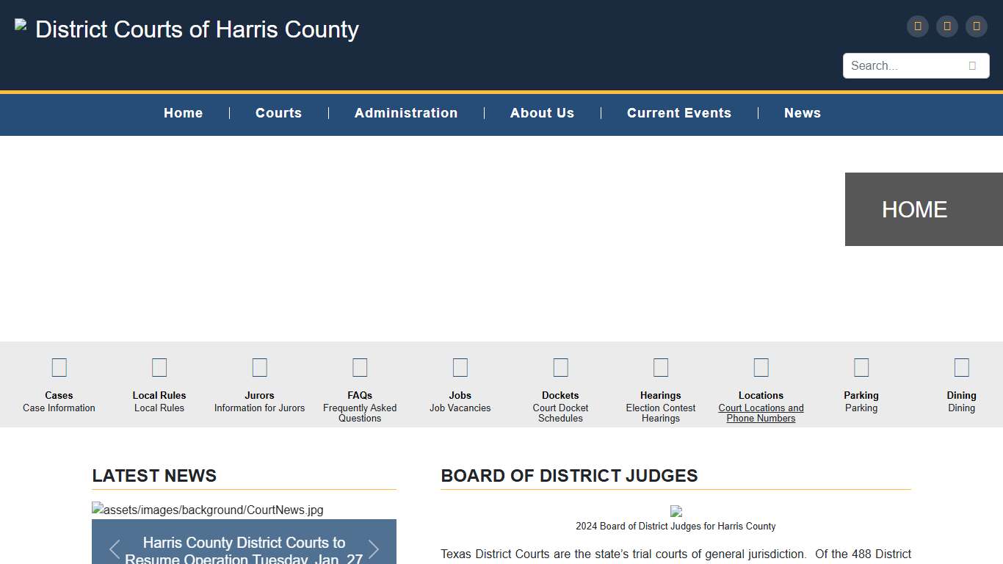
Task: Open the Administration menu
Action: click(406, 113)
